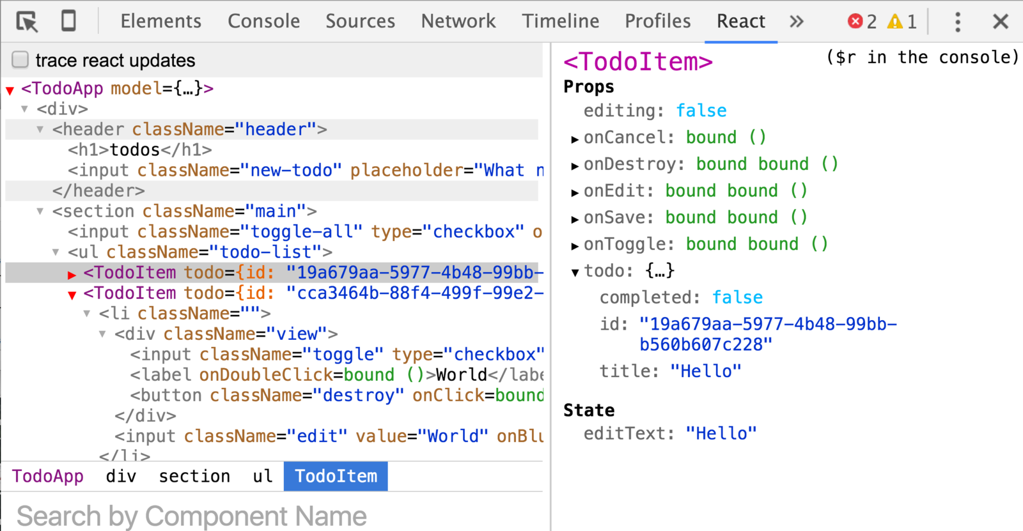The image size is (1023, 531).
Task: Collapse the TodoApp root node arrow
Action: [x=10, y=90]
